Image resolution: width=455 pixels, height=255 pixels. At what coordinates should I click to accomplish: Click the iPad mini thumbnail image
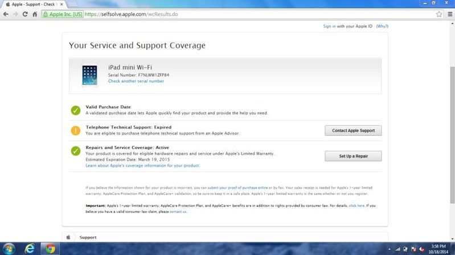pyautogui.click(x=89, y=76)
